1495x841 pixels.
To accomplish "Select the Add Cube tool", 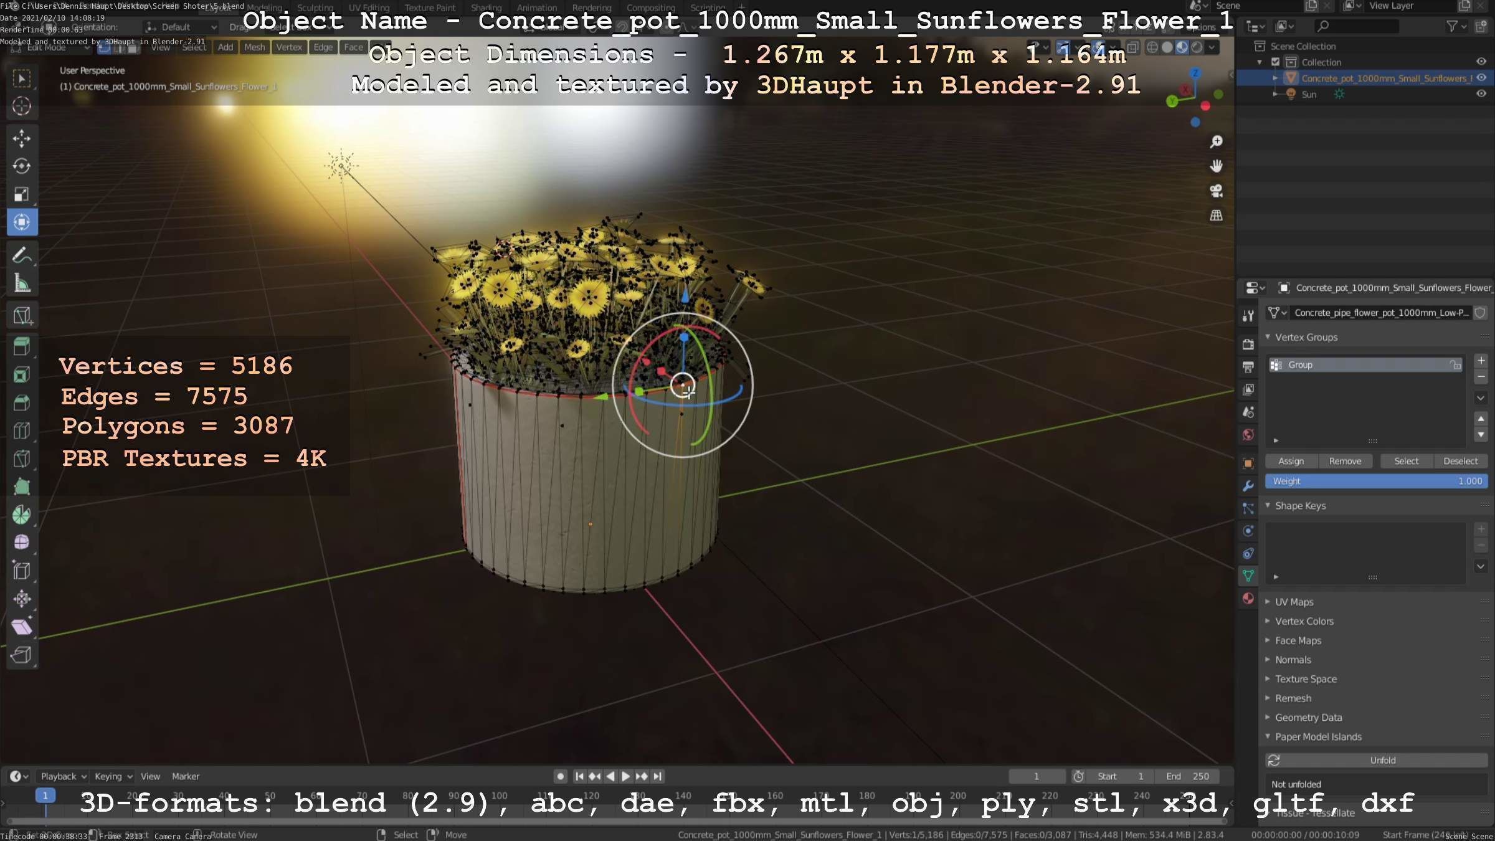I will pos(22,315).
